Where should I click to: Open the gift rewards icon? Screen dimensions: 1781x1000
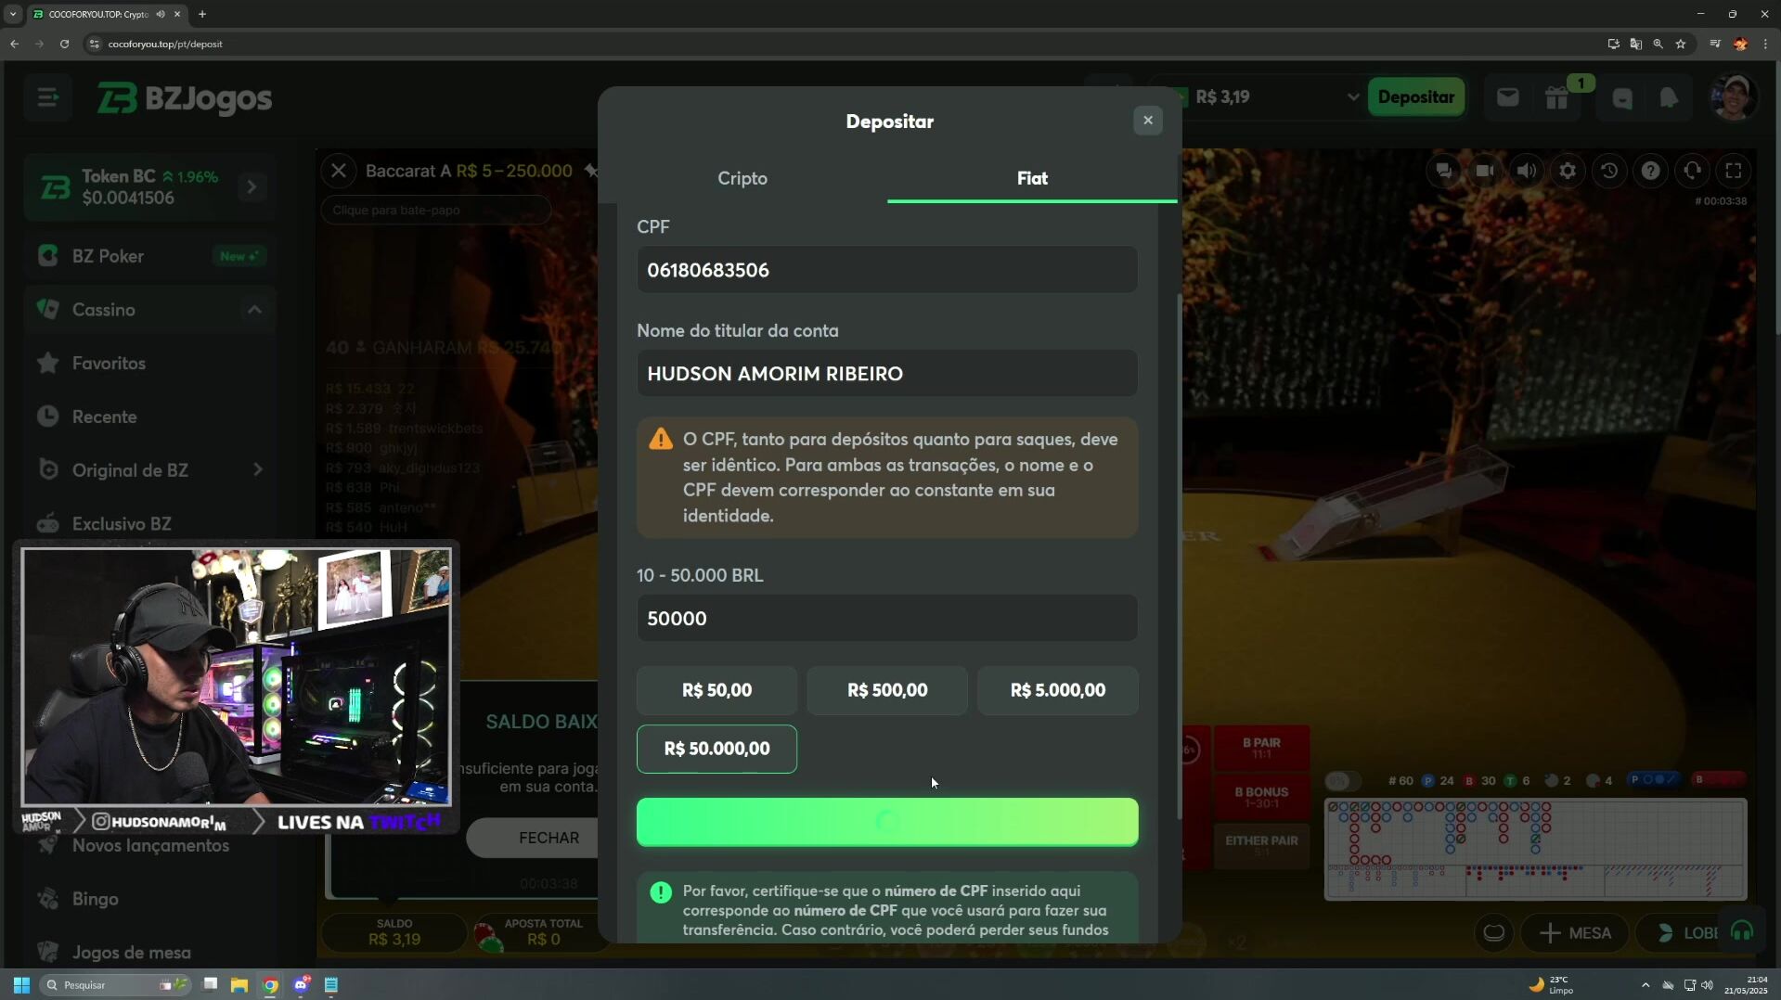1557,98
